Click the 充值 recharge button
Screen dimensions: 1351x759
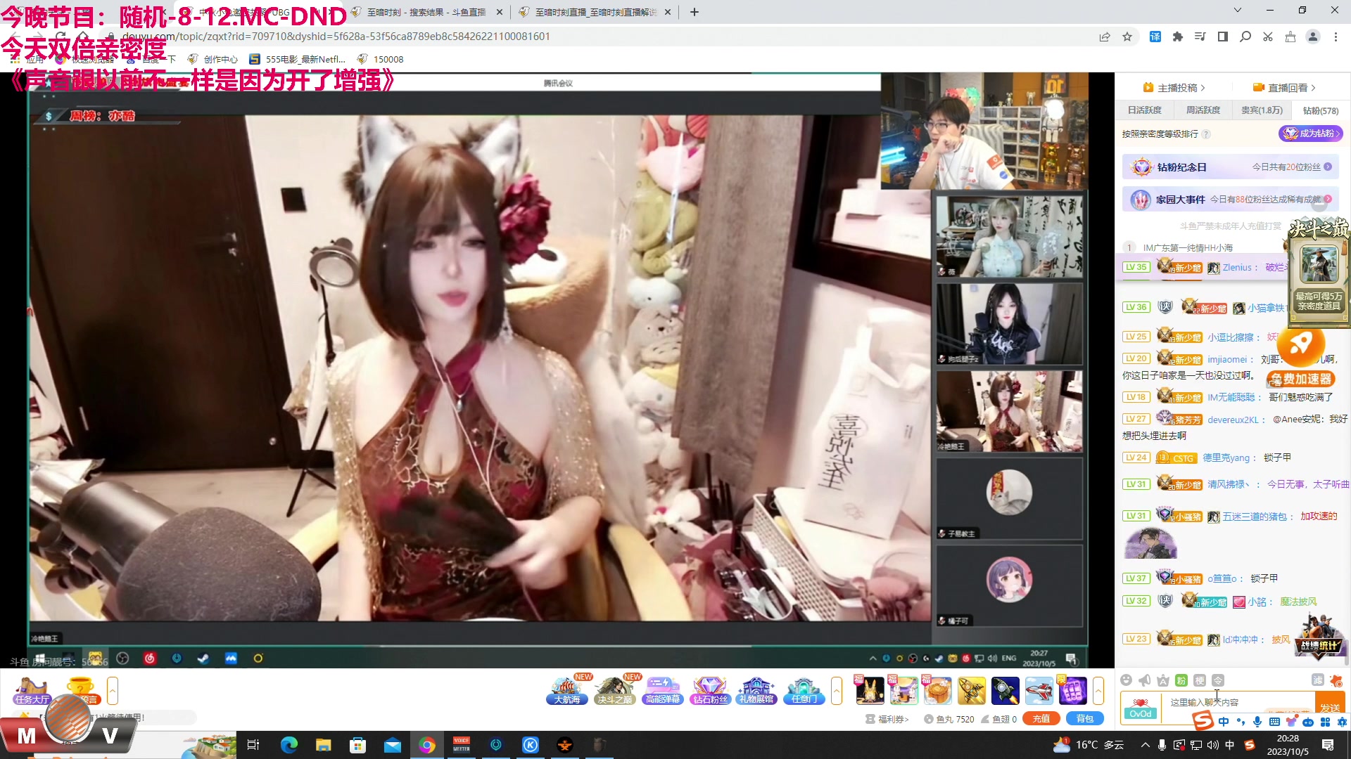(x=1041, y=718)
